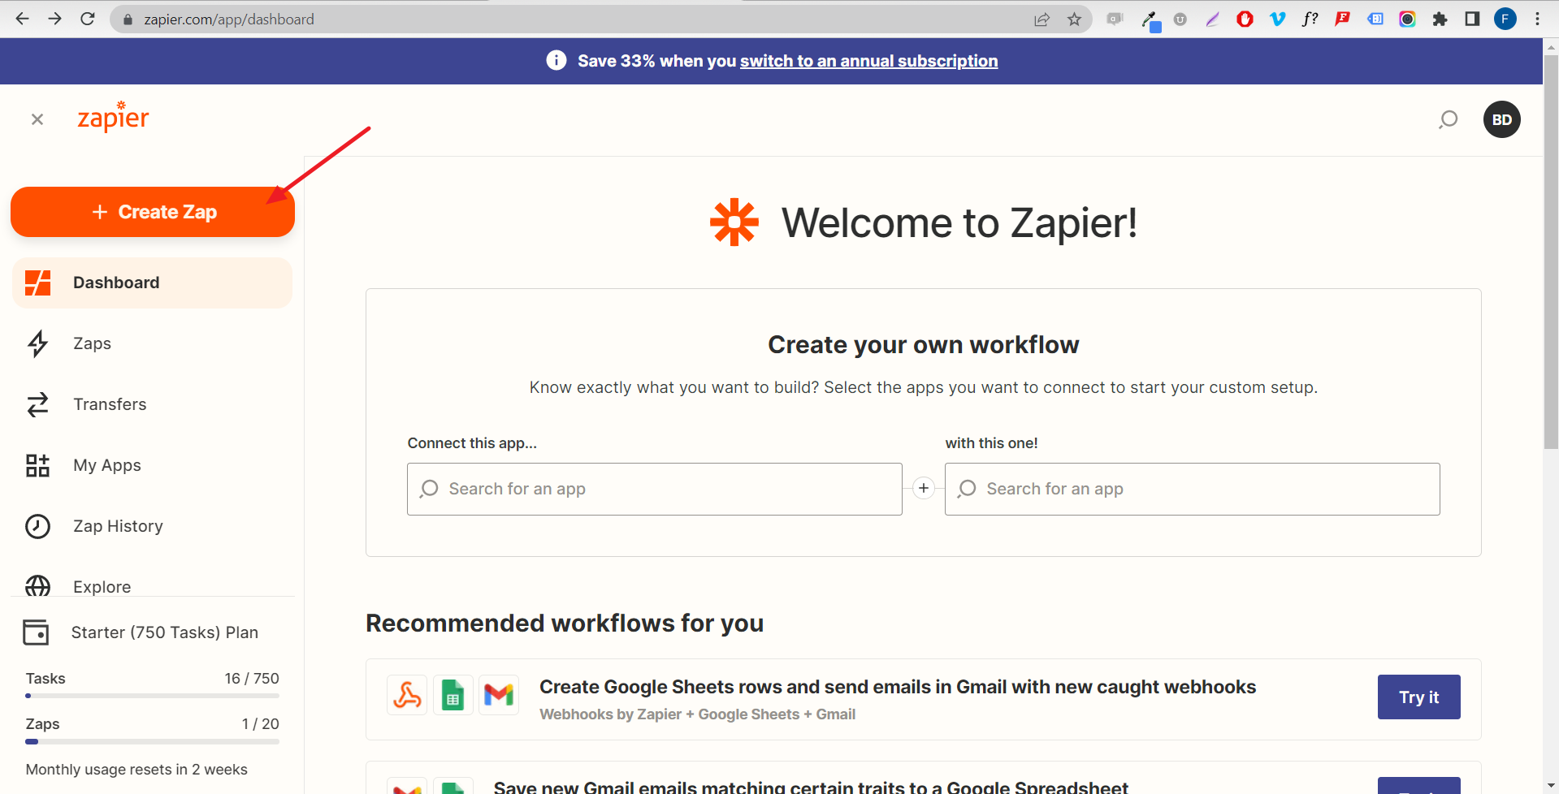Viewport: 1559px width, 794px height.
Task: Click the '1 / 20' zaps count
Action: click(260, 724)
